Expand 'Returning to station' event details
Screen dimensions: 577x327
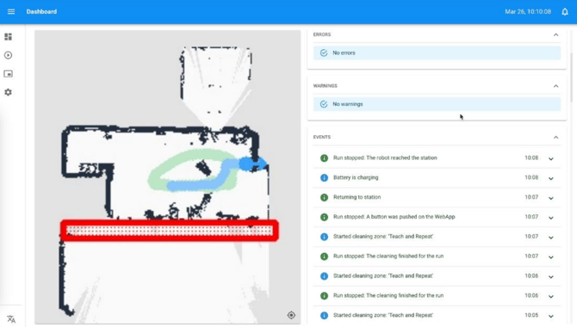pos(551,198)
